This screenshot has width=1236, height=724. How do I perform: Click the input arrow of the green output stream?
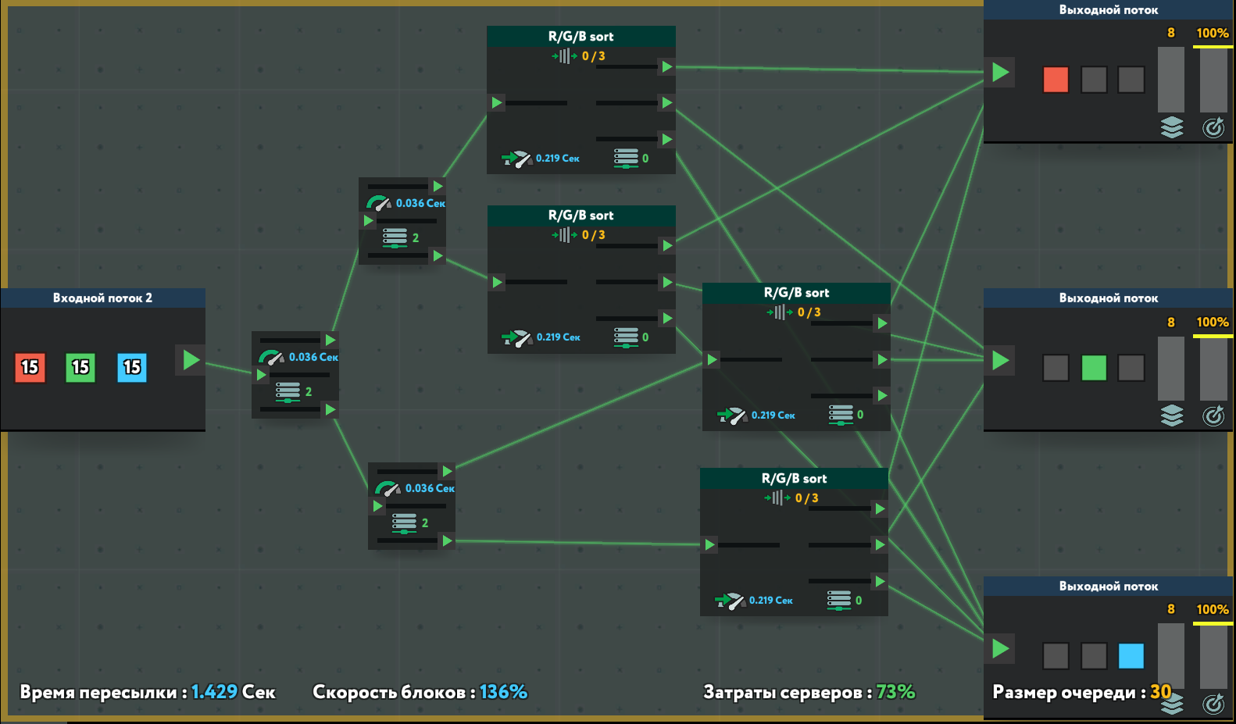tap(1000, 360)
